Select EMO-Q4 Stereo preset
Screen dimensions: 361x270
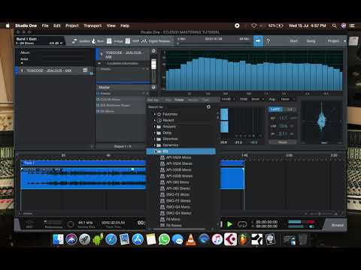178,213
